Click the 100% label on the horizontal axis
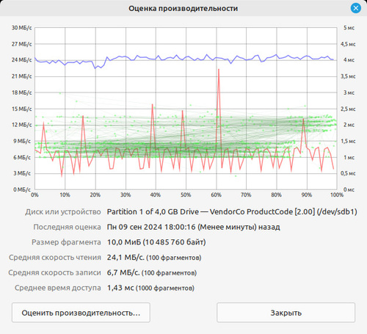This screenshot has height=334, width=367. (x=337, y=195)
